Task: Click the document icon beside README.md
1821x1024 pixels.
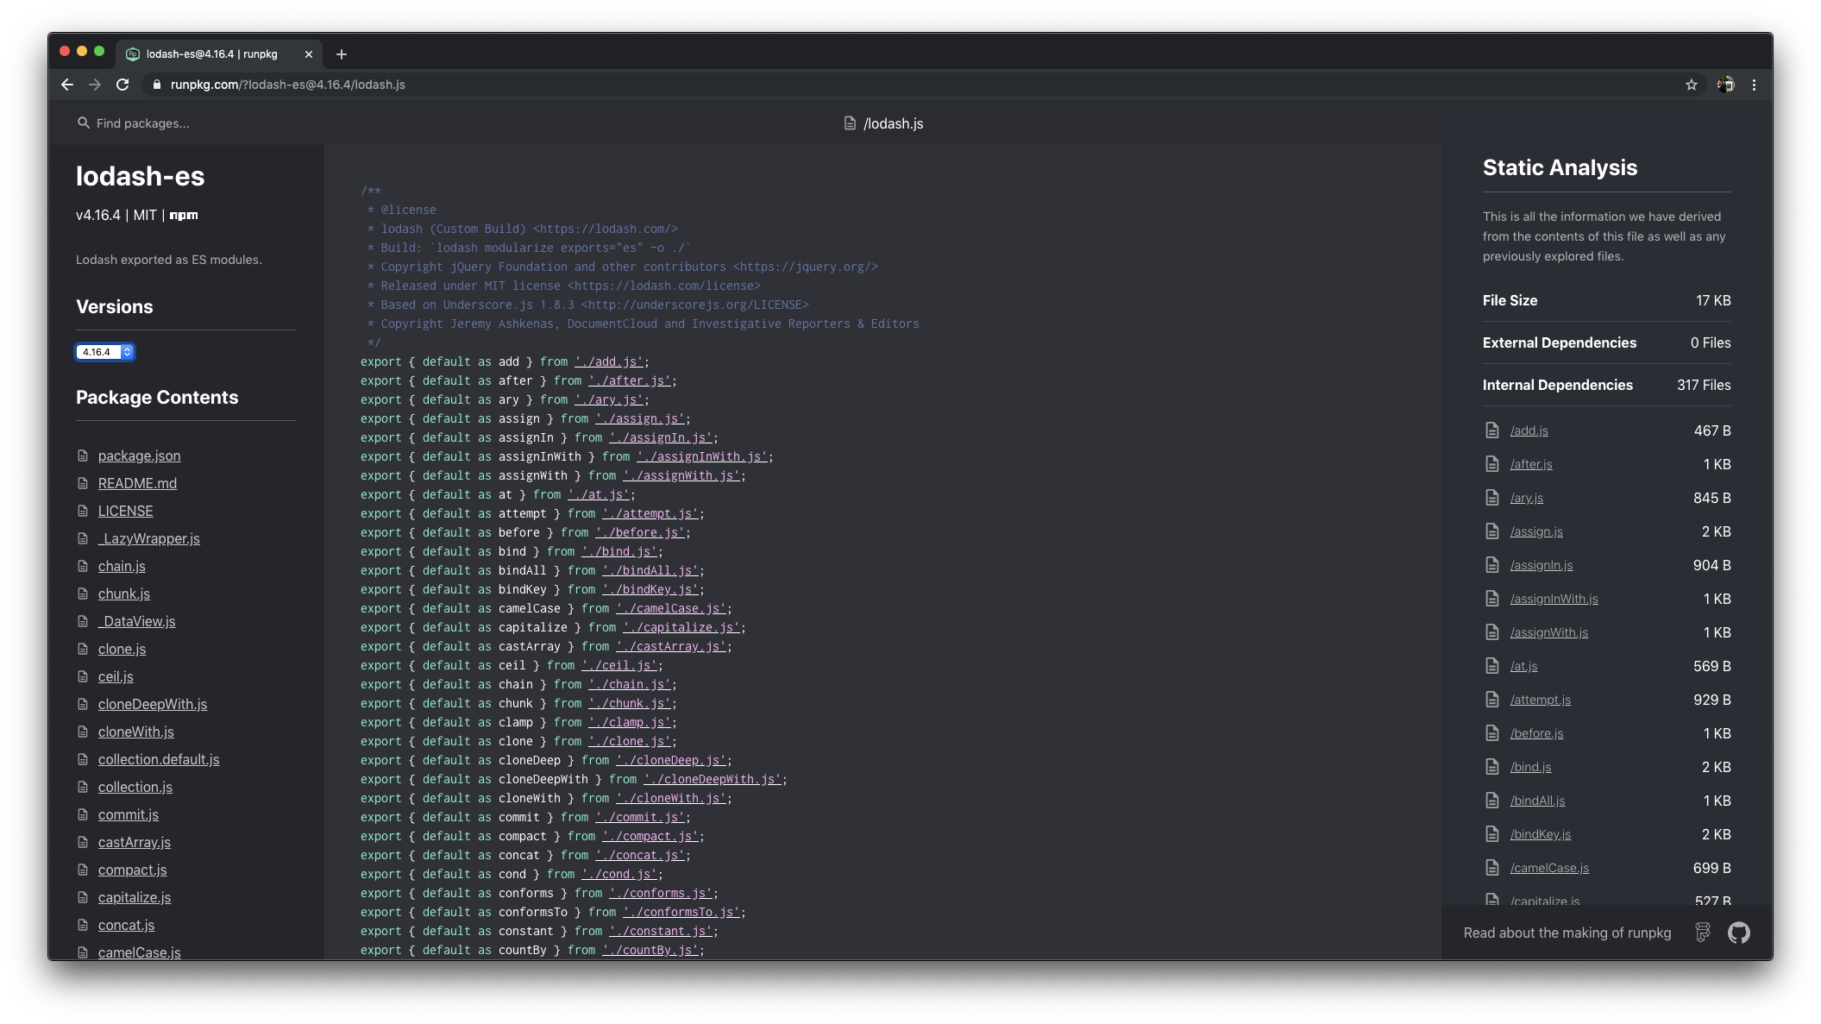Action: (x=82, y=483)
